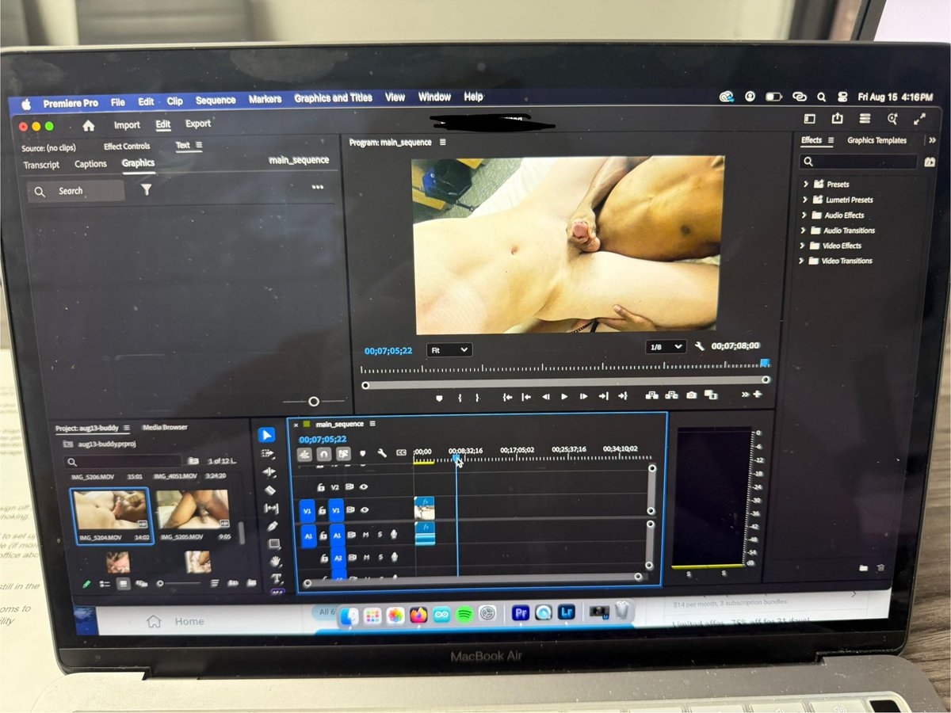Toggle V1 track output visibility eye
This screenshot has width=951, height=713.
coord(365,510)
